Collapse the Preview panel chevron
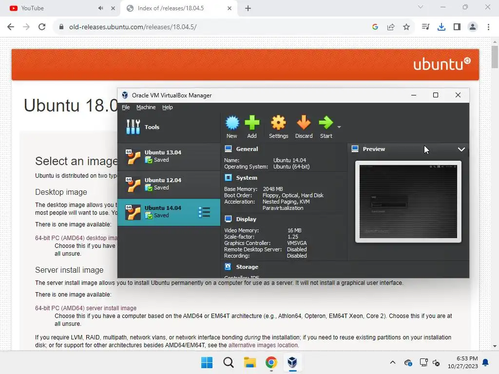Image resolution: width=499 pixels, height=374 pixels. point(461,149)
